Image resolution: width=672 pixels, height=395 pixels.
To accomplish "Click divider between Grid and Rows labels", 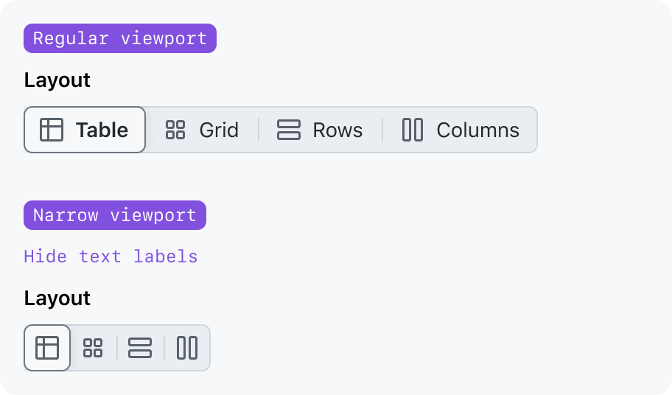I will pos(259,130).
